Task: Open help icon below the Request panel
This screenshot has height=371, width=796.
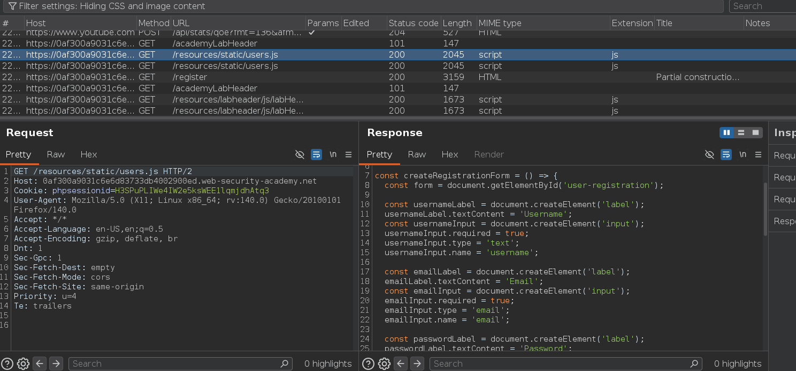Action: (8, 364)
